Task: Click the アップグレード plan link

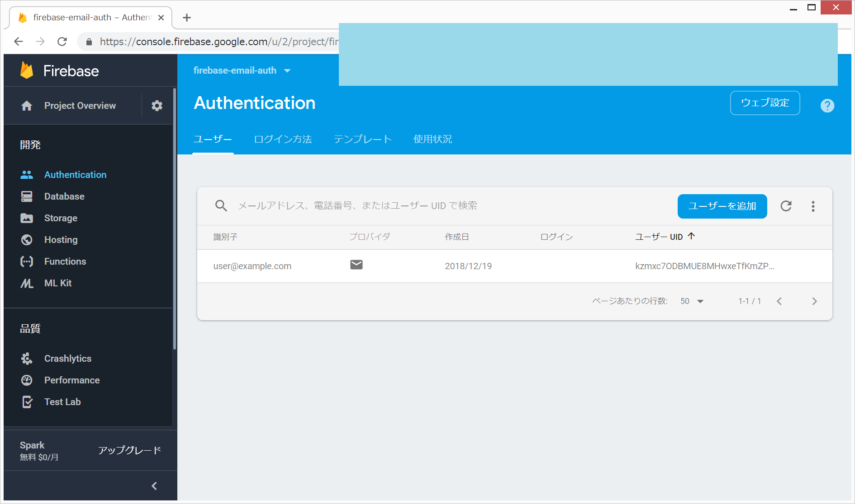Action: pos(129,450)
